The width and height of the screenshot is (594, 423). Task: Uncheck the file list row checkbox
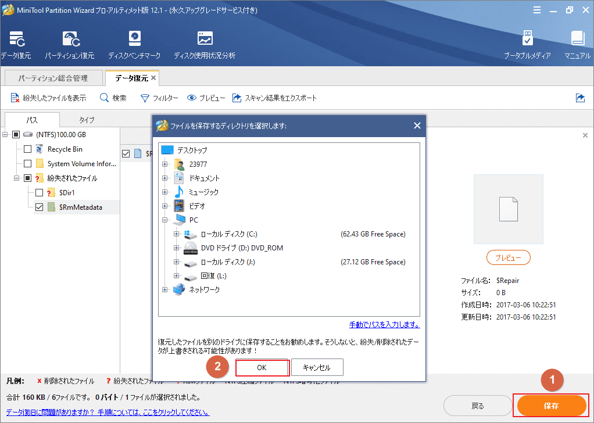coord(126,153)
